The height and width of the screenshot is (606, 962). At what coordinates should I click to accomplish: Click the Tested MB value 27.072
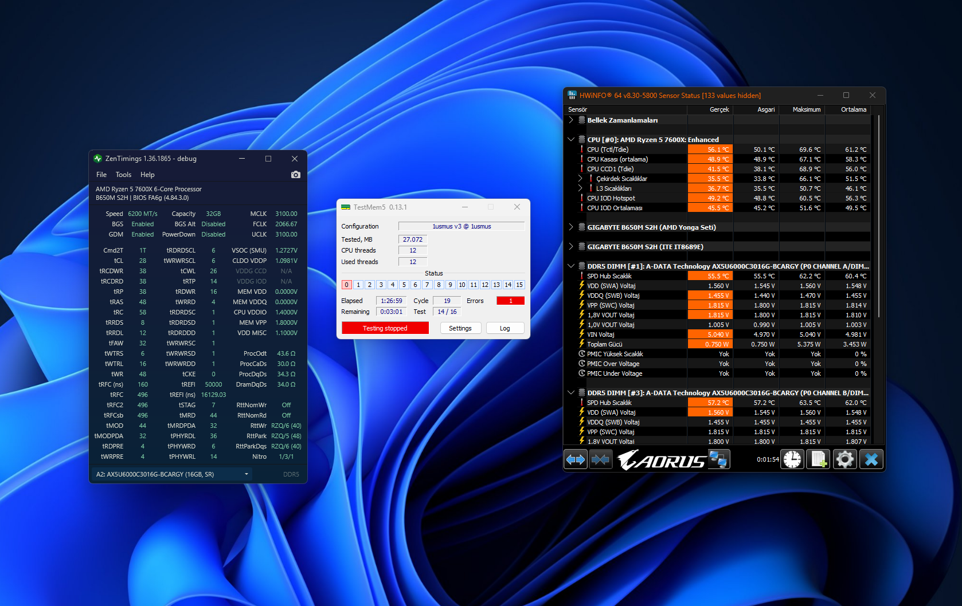click(413, 239)
